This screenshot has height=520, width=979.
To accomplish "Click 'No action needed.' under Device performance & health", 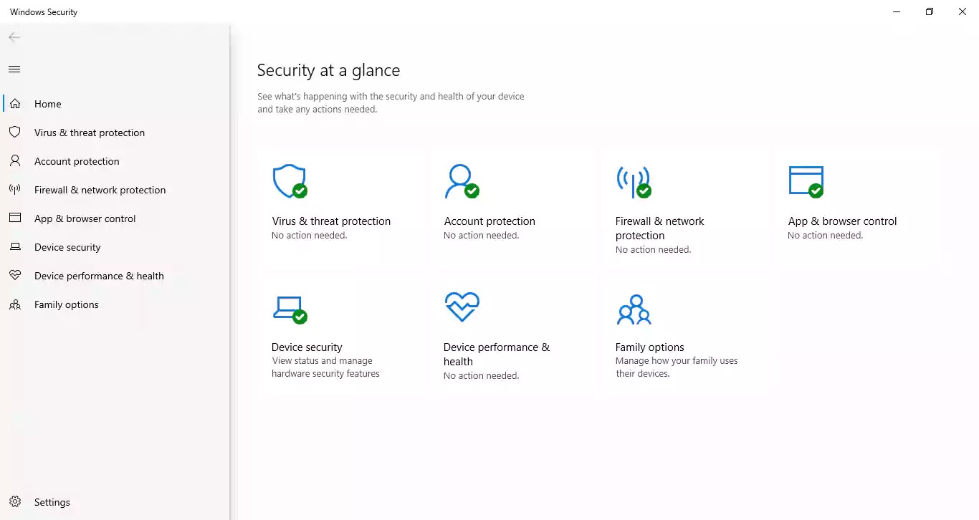I will pyautogui.click(x=481, y=376).
